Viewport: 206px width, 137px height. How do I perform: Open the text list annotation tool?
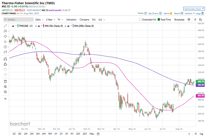point(5,31)
